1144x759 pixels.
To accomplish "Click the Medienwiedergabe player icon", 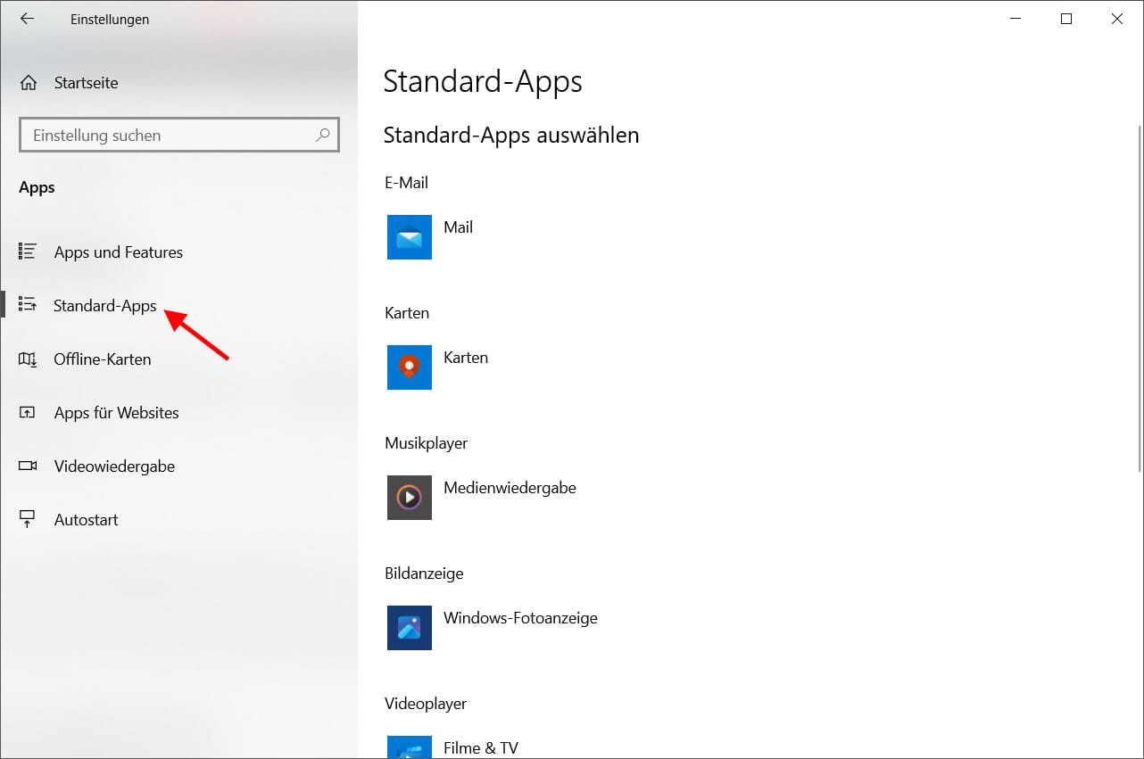I will 410,498.
